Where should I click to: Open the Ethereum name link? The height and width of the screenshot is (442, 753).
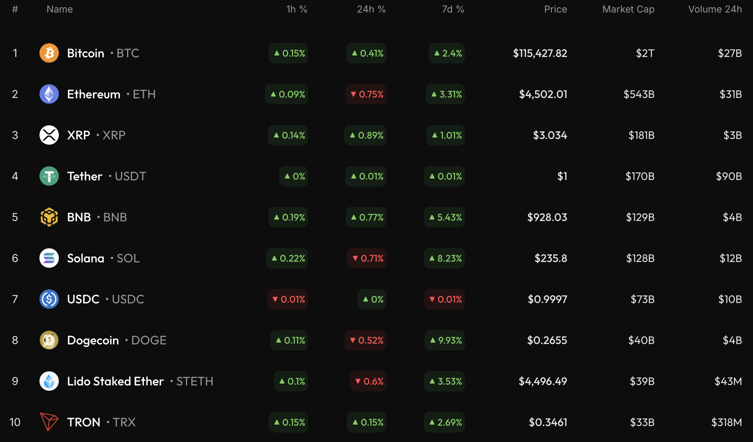point(94,94)
